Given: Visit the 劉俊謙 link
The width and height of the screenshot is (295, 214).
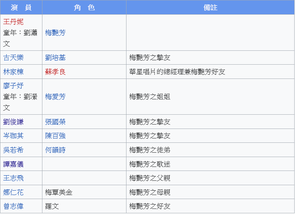Looking at the screenshot, I should click(14, 122).
